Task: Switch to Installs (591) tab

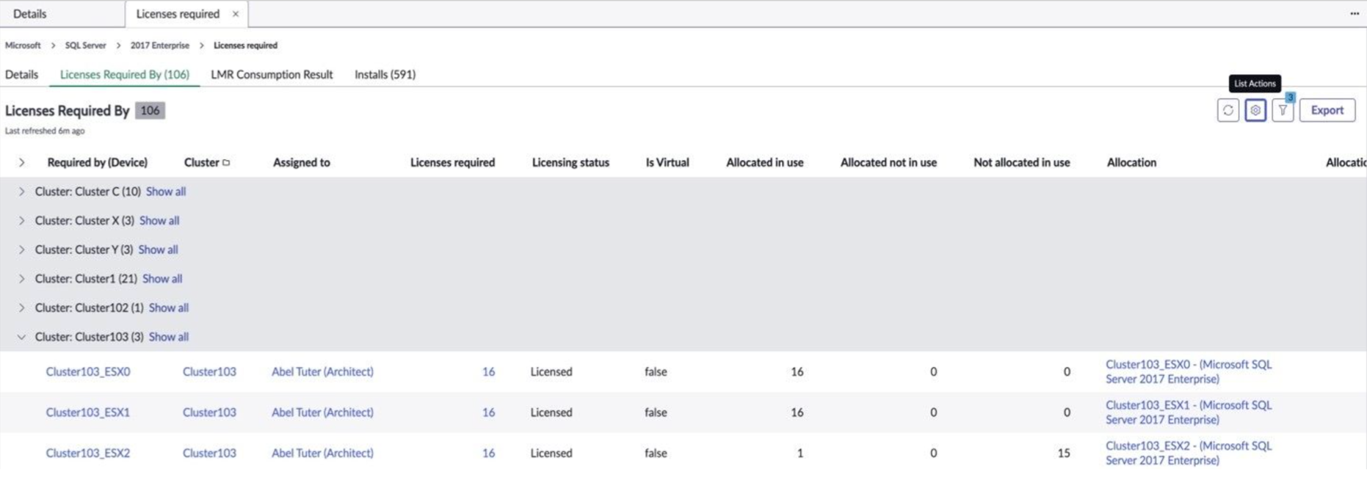Action: pos(385,74)
